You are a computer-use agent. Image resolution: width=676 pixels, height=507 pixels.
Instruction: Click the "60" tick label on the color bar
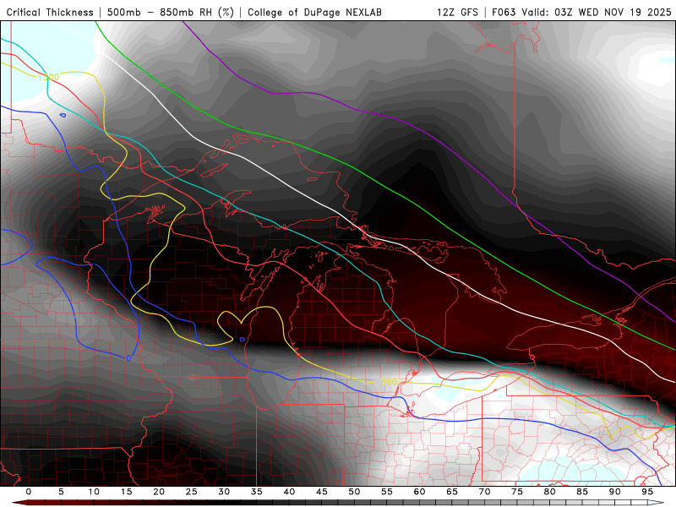click(419, 492)
